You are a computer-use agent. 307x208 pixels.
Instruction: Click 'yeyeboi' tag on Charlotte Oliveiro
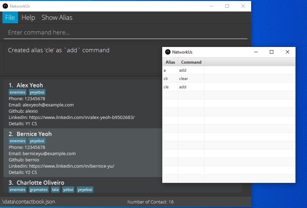pos(85,190)
